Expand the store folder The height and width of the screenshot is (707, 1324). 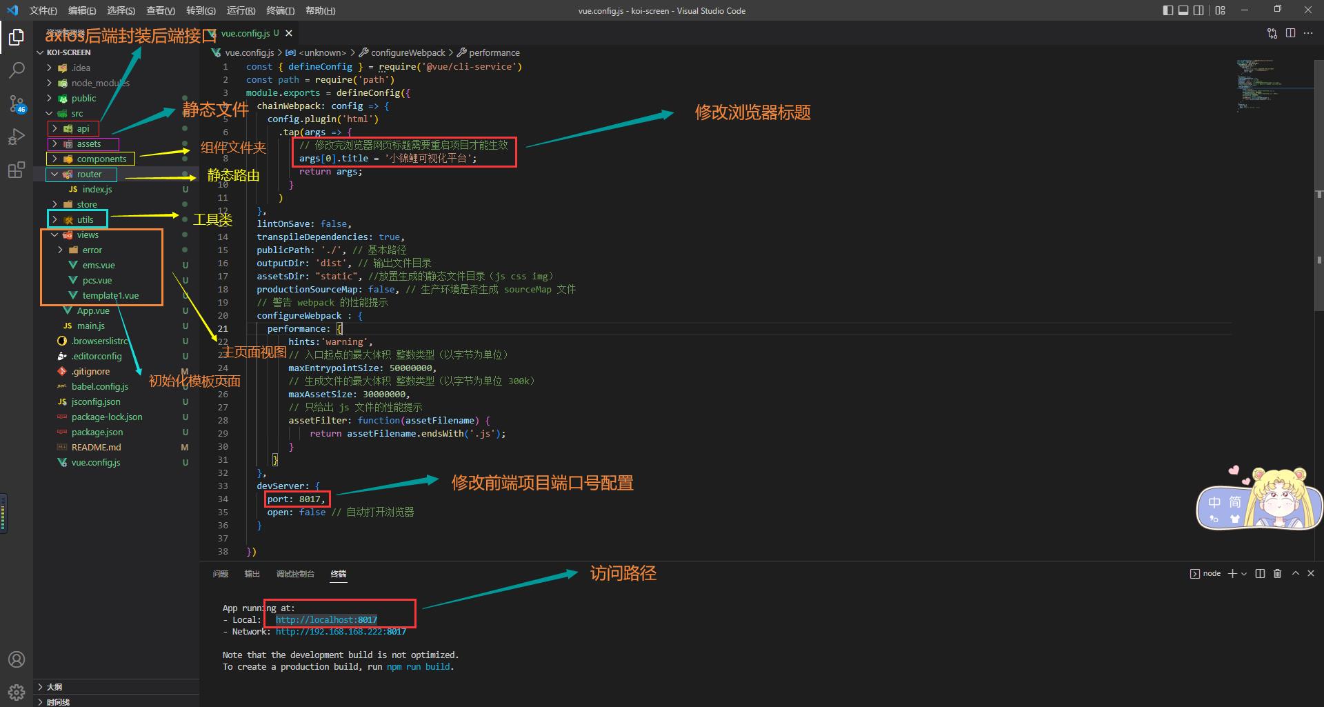point(117,204)
